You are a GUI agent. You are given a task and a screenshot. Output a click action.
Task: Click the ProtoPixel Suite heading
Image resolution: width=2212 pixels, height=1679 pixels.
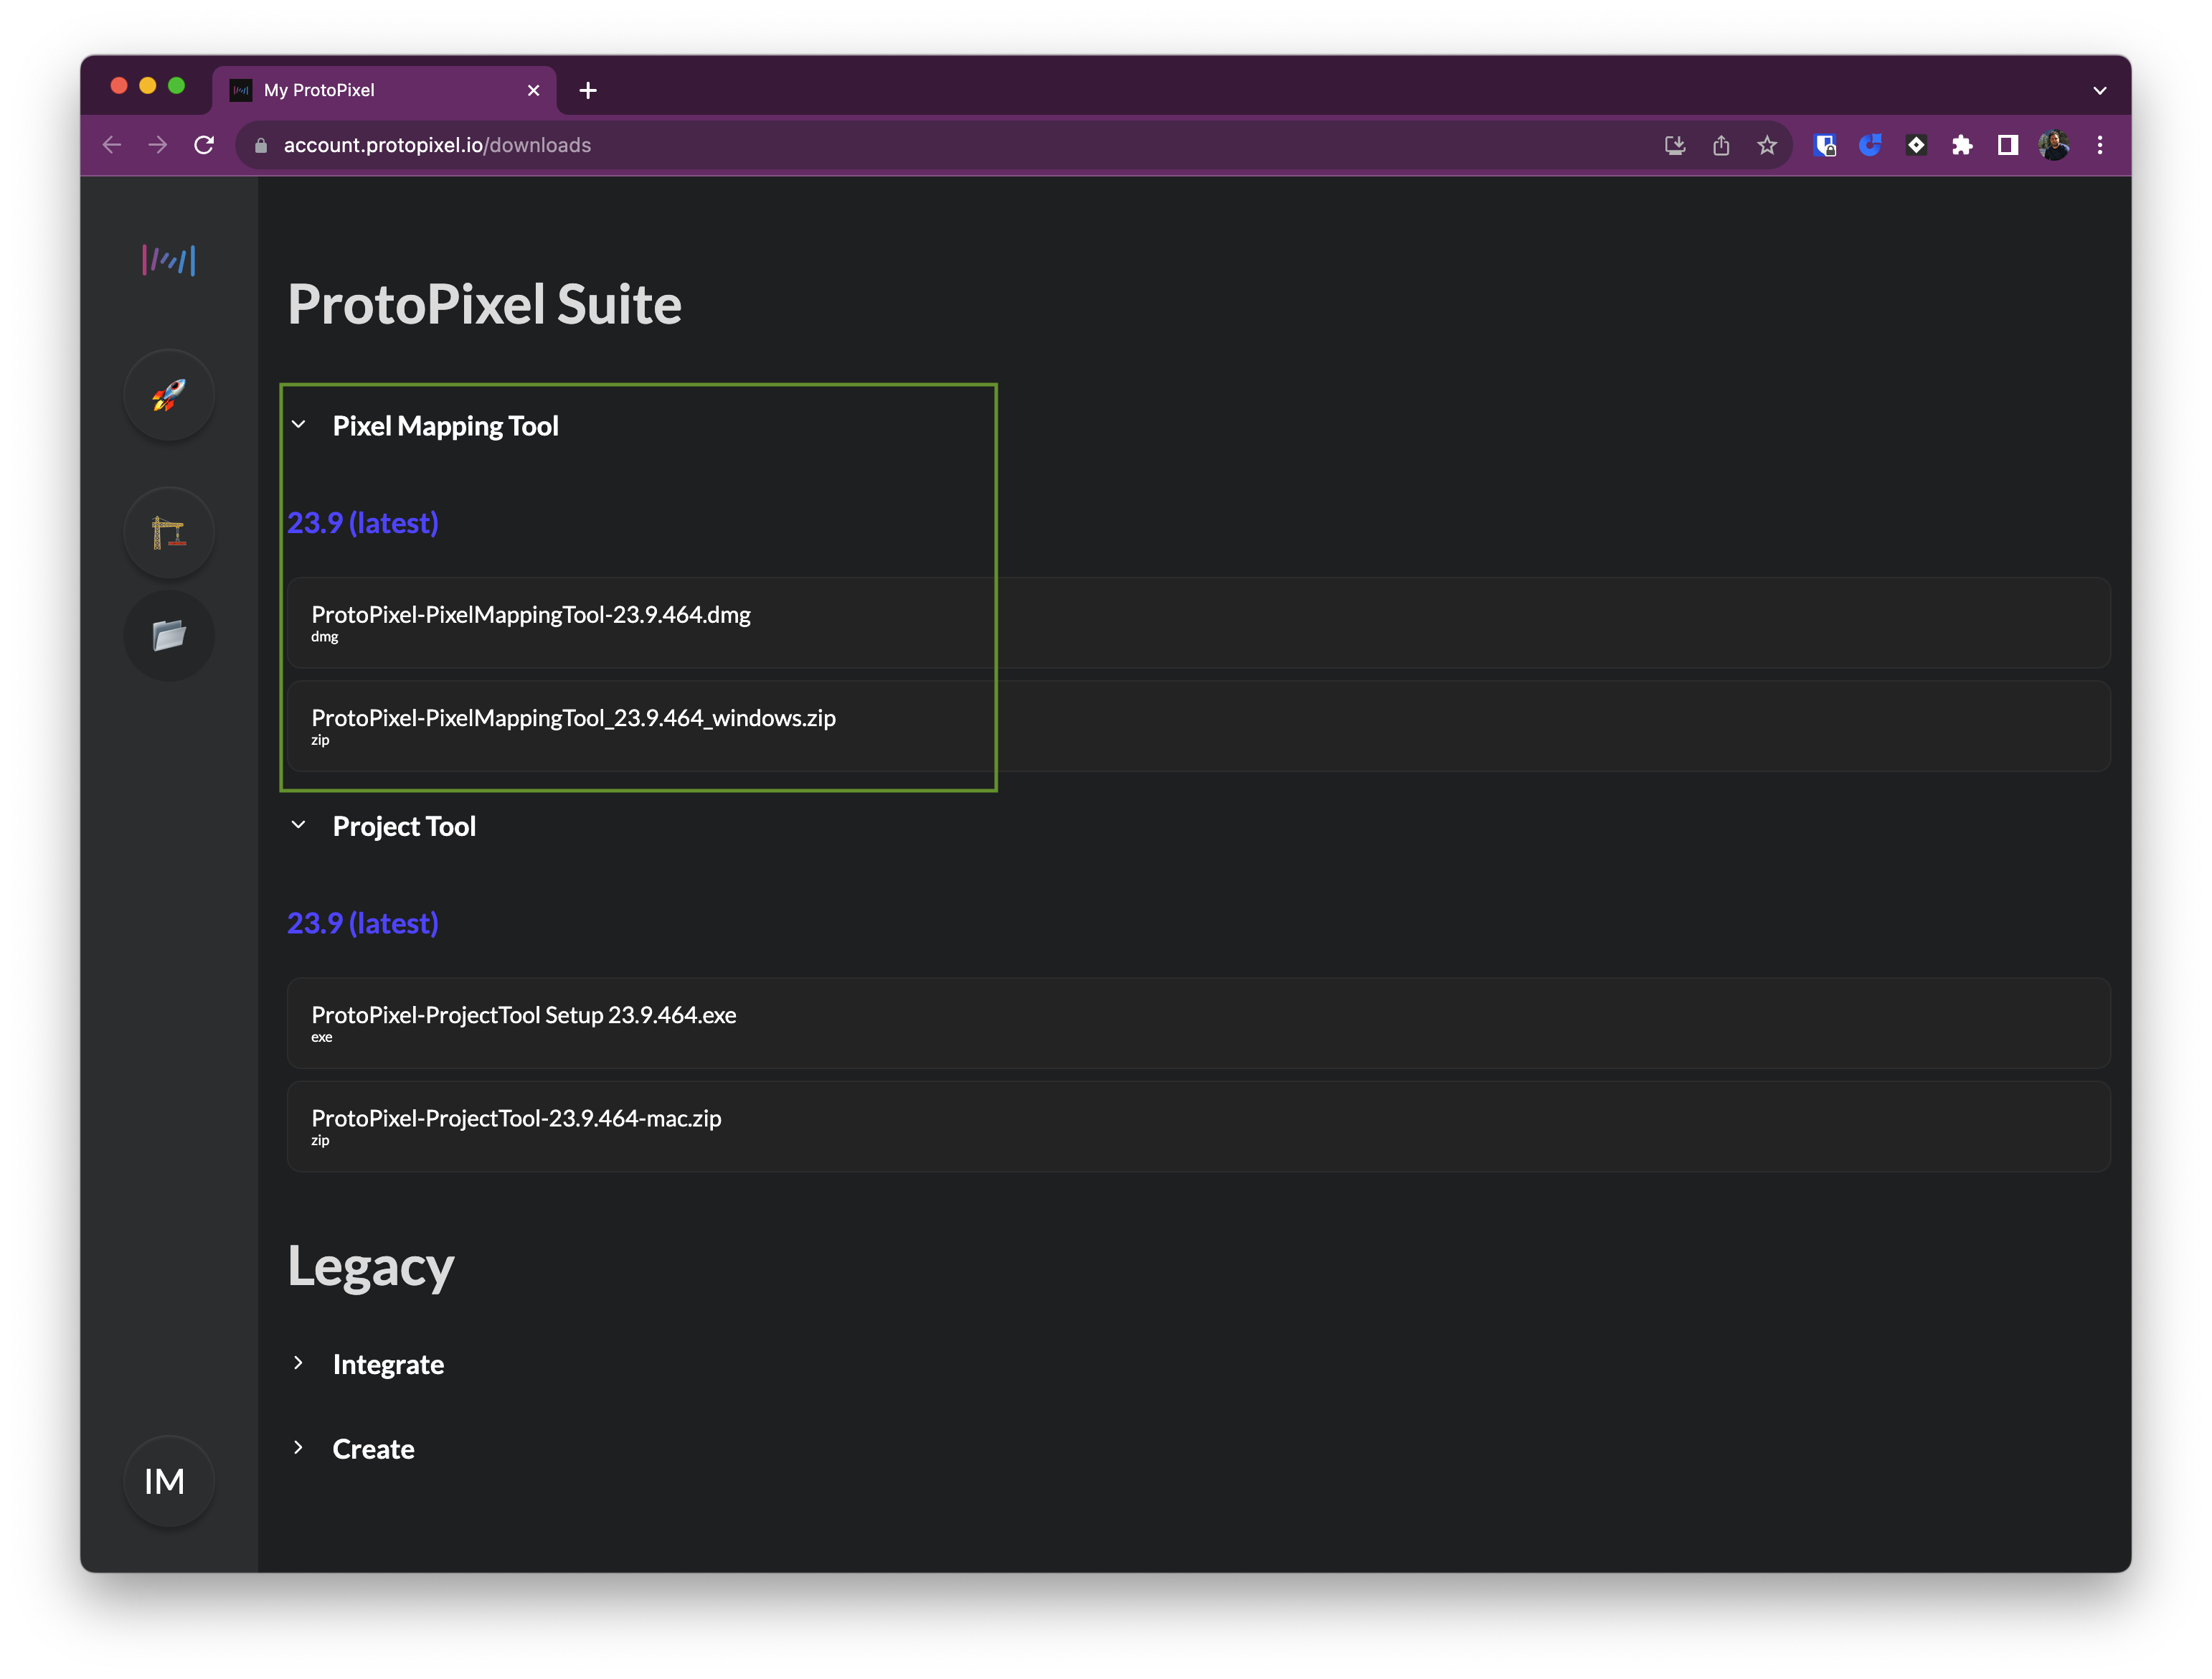[484, 304]
